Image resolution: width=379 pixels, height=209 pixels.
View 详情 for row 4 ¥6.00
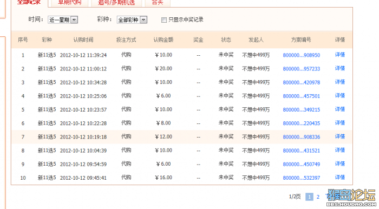point(340,96)
